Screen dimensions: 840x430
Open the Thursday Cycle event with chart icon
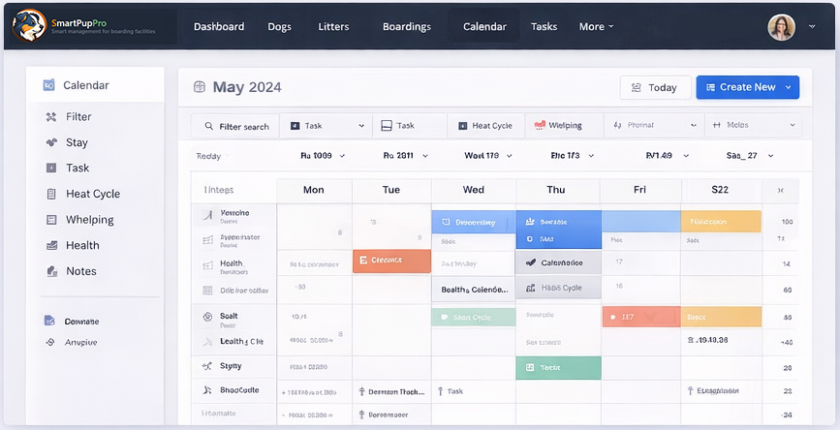[x=558, y=288]
